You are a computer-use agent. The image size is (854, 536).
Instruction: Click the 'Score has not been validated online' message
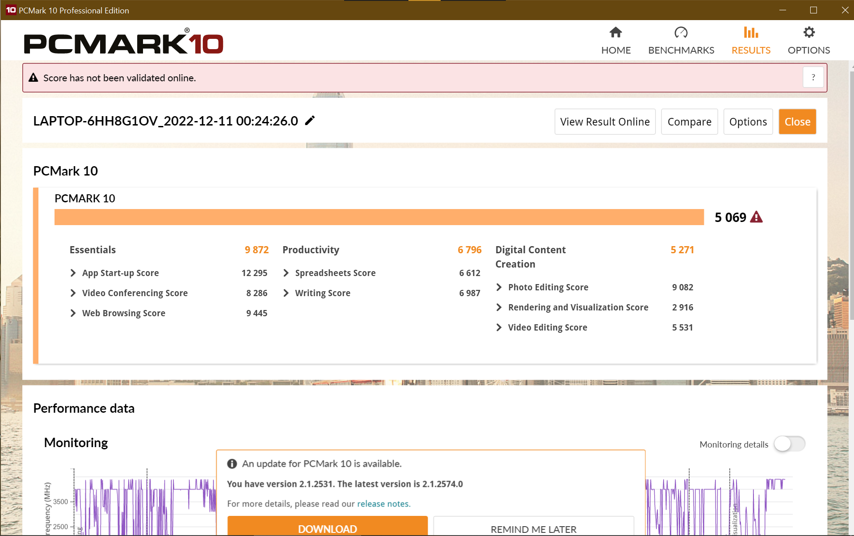(x=120, y=78)
